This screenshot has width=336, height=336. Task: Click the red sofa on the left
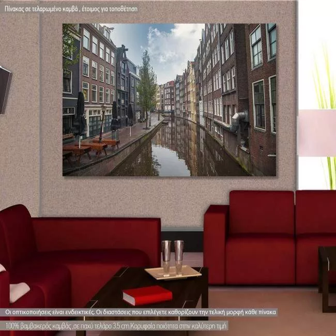[x=78, y=253]
